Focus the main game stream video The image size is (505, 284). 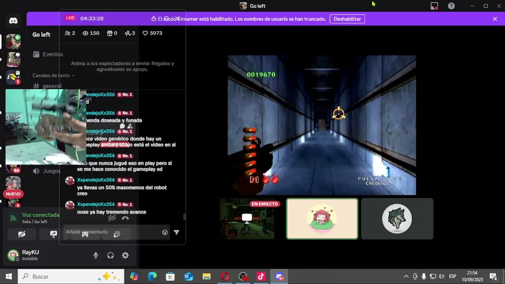(x=322, y=125)
